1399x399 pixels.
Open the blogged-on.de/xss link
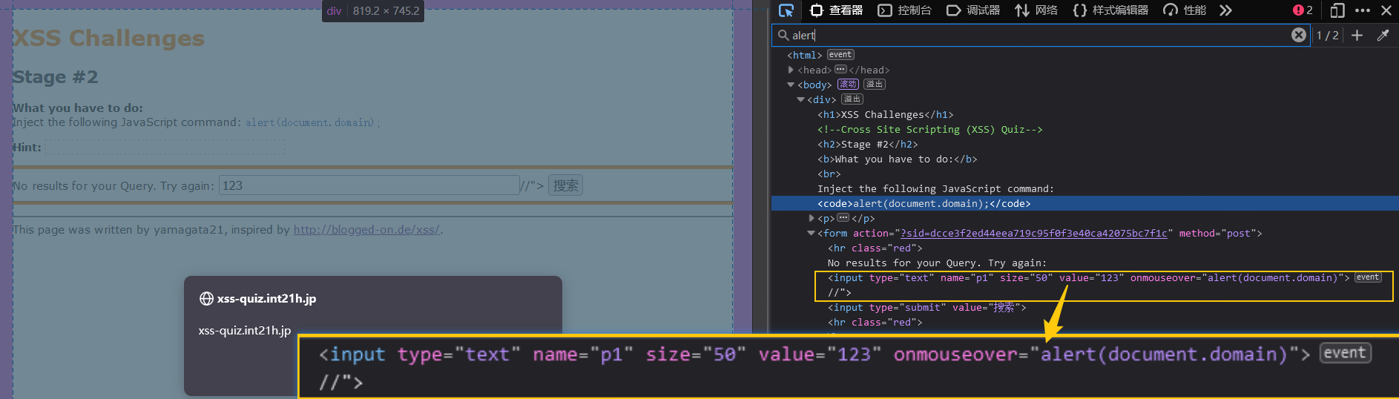point(366,230)
